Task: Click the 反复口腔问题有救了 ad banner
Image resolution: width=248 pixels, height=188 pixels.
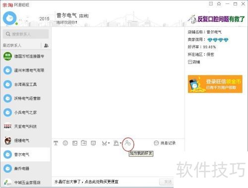Action: tap(216, 19)
